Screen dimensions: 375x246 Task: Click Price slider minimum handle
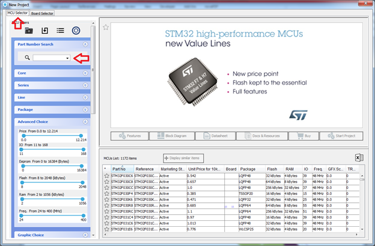23,136
